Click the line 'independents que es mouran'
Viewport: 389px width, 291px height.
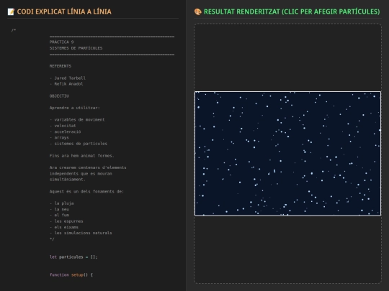click(x=81, y=173)
